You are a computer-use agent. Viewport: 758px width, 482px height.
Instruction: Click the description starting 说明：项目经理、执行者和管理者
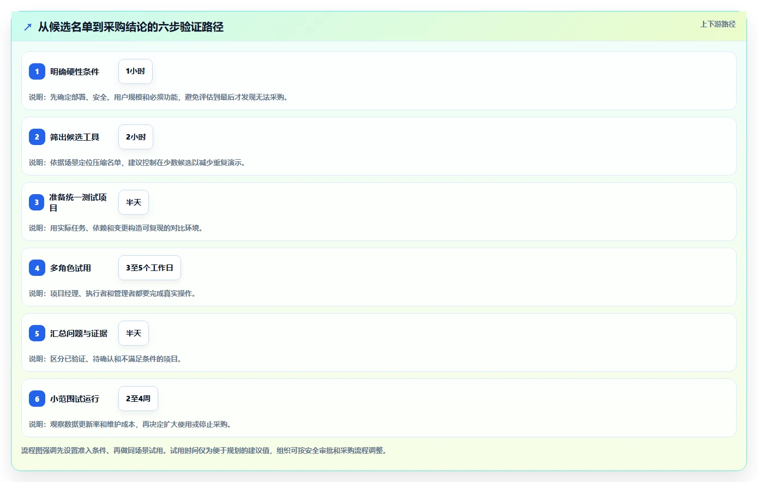(112, 293)
